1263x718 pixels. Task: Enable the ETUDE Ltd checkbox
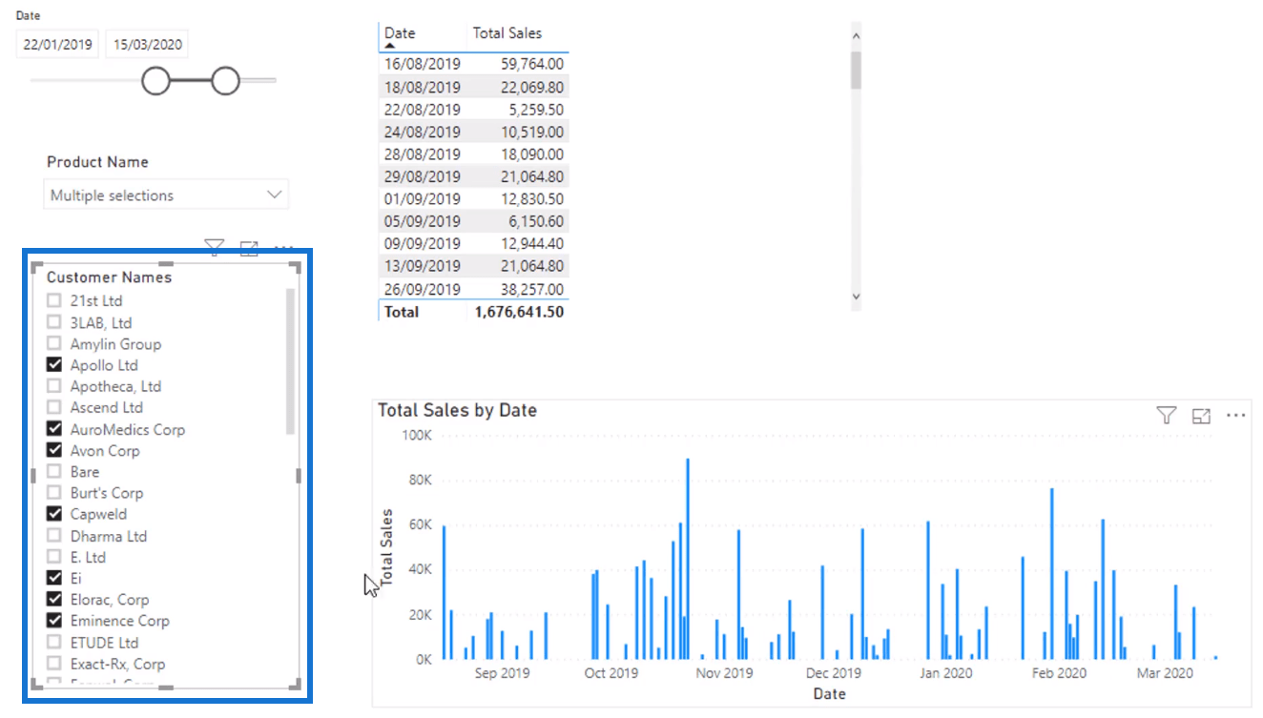click(x=53, y=643)
